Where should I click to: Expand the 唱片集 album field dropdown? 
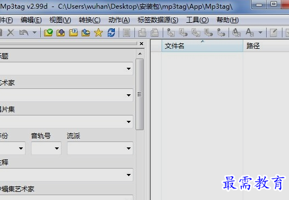[128, 122]
